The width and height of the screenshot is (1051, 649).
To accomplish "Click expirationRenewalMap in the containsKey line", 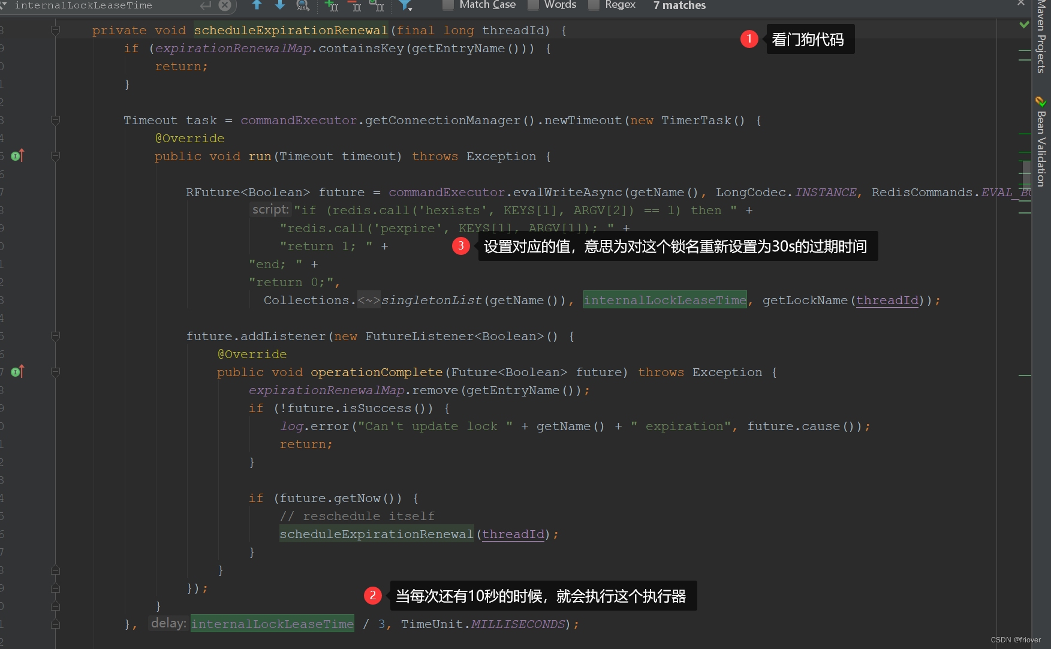I will [233, 48].
